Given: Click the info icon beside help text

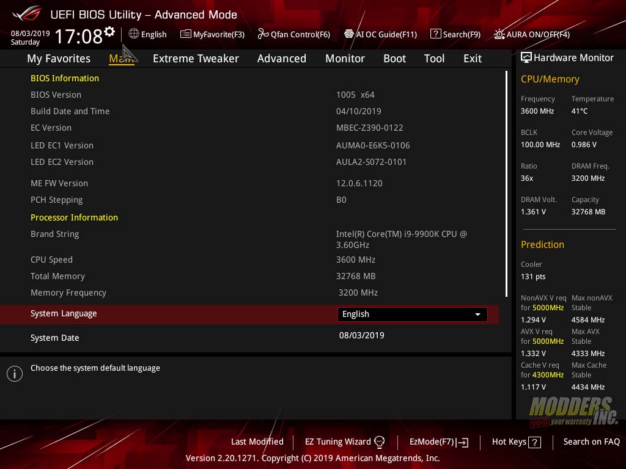Looking at the screenshot, I should 15,374.
